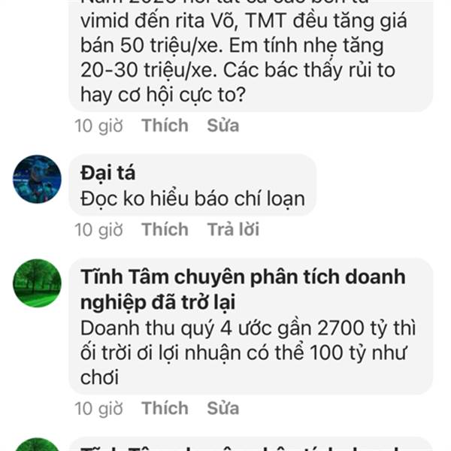The height and width of the screenshot is (451, 451).
Task: Open 'Tĩnh Tâm chuyên phân tích doanh nghiệp' profile name
Action: [243, 289]
